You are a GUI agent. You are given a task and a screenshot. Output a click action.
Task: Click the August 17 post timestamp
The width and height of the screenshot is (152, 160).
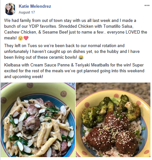(27, 12)
